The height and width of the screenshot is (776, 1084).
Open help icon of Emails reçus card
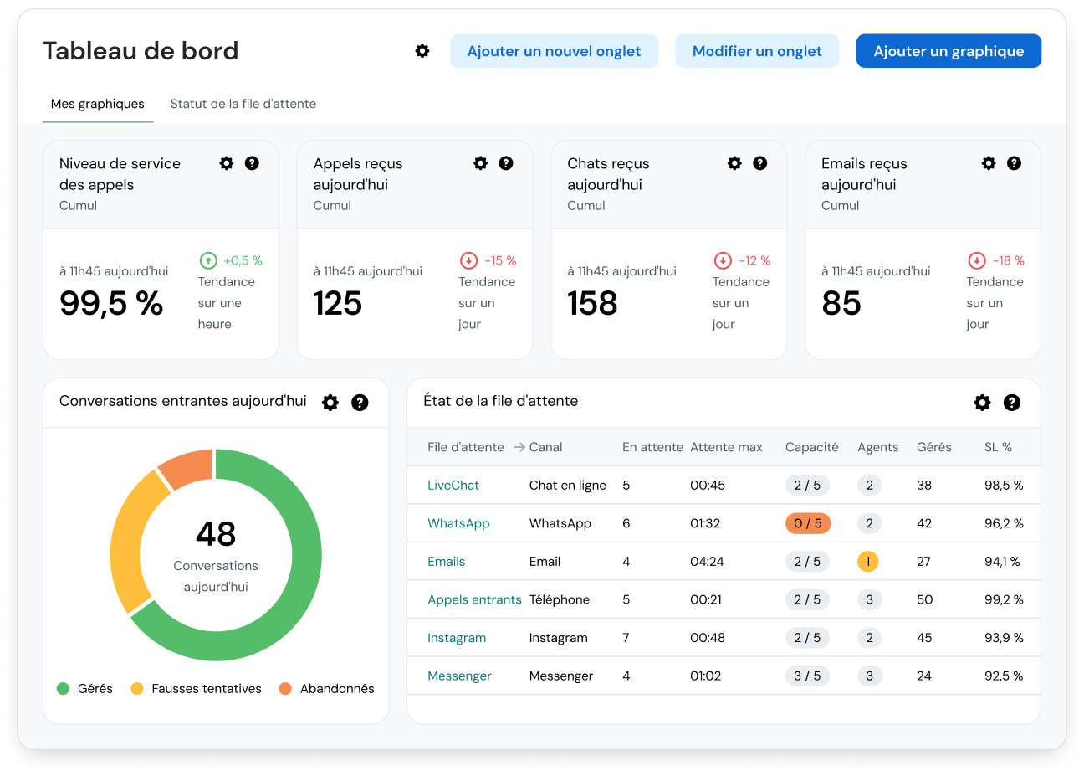(x=1014, y=163)
